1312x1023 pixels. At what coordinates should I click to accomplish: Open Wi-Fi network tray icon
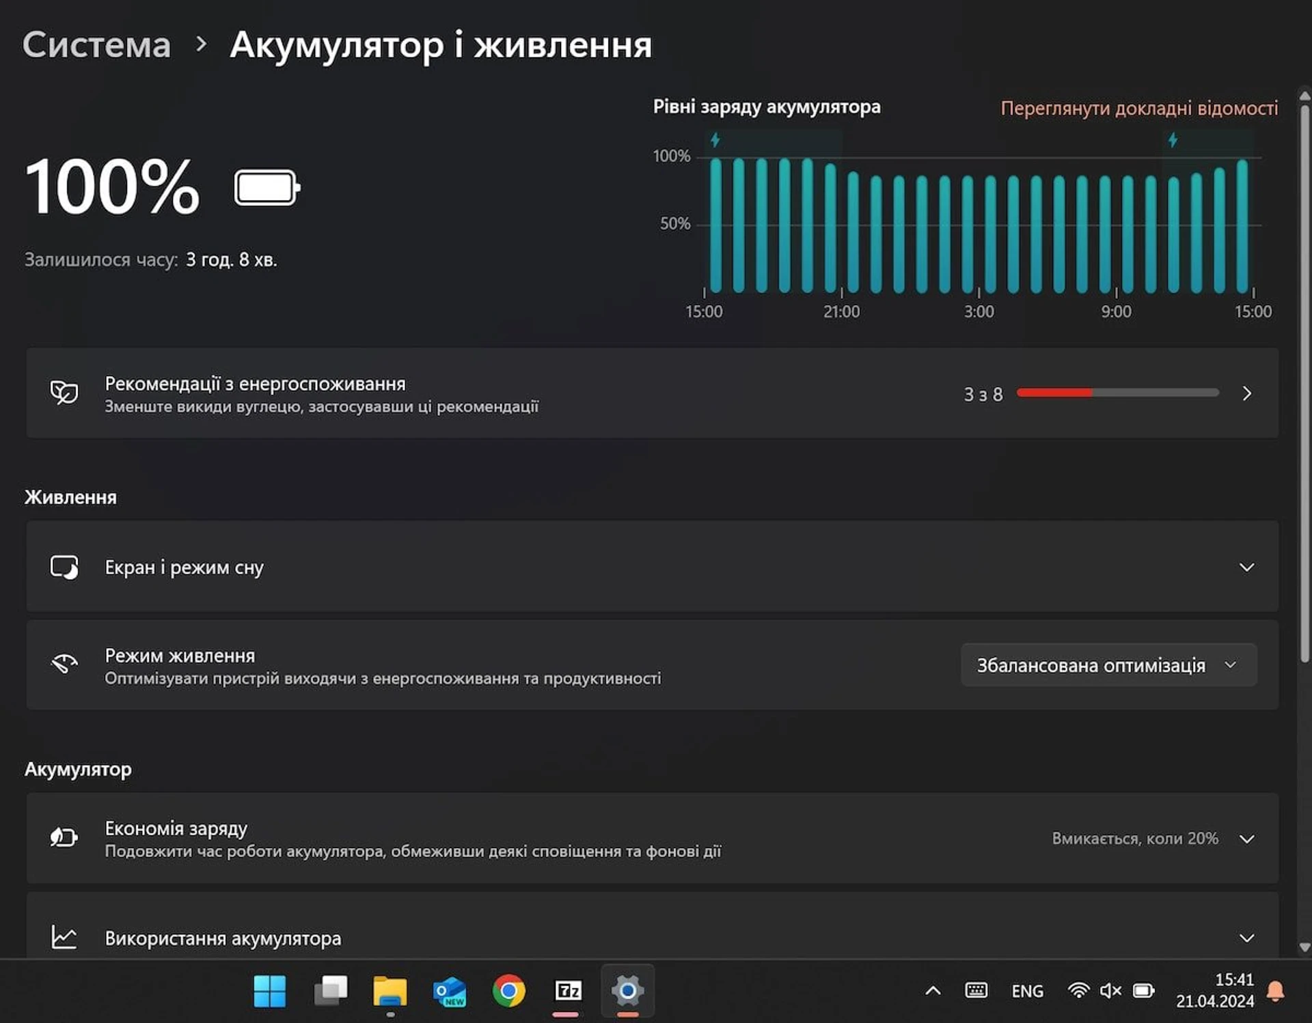pyautogui.click(x=1078, y=991)
